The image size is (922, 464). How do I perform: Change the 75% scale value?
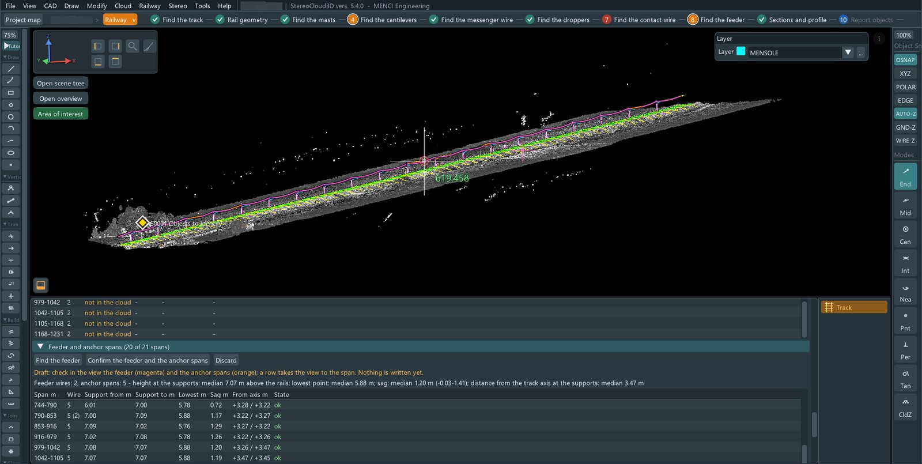10,35
